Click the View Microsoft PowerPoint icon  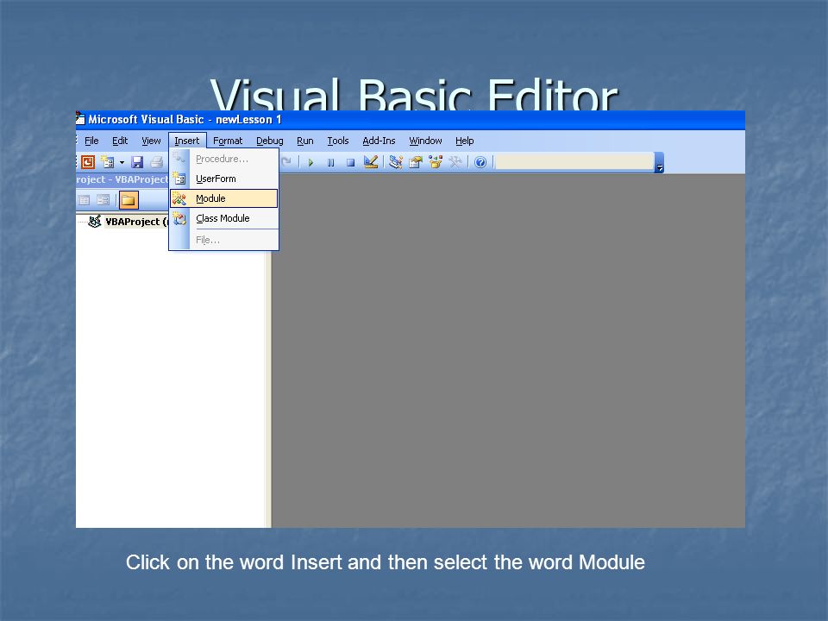pos(88,162)
